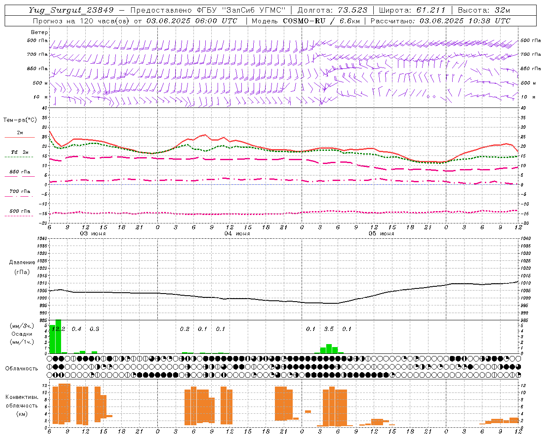Click the 0.2 precipitation amount
This screenshot has height=435, width=543.
point(185,329)
